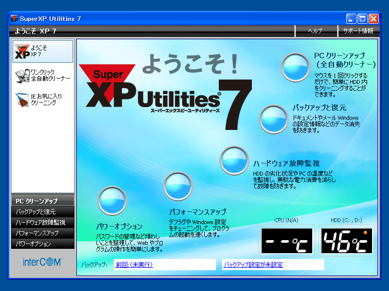Close the SuperXP Utilities 7 window
Image resolution: width=389 pixels, height=291 pixels.
pos(373,19)
